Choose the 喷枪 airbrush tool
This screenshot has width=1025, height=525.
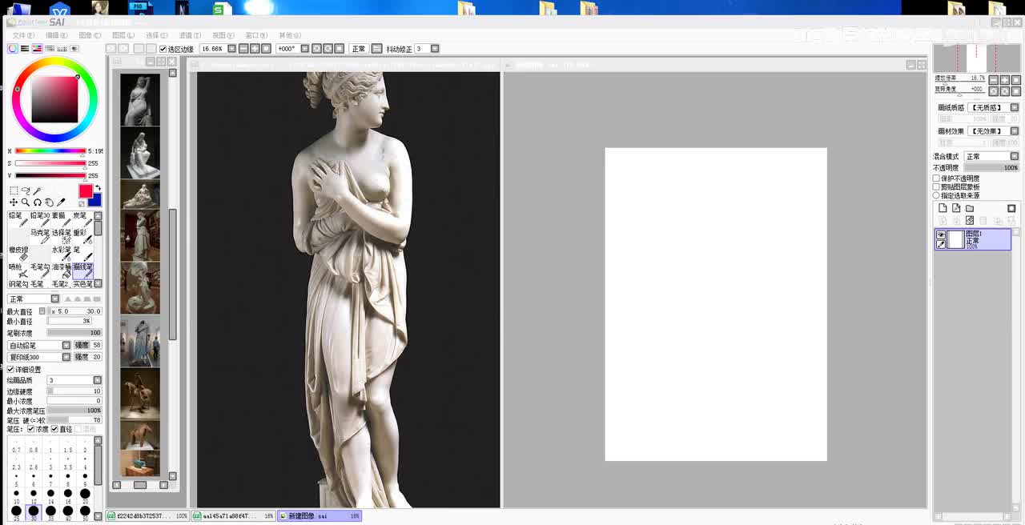(18, 271)
